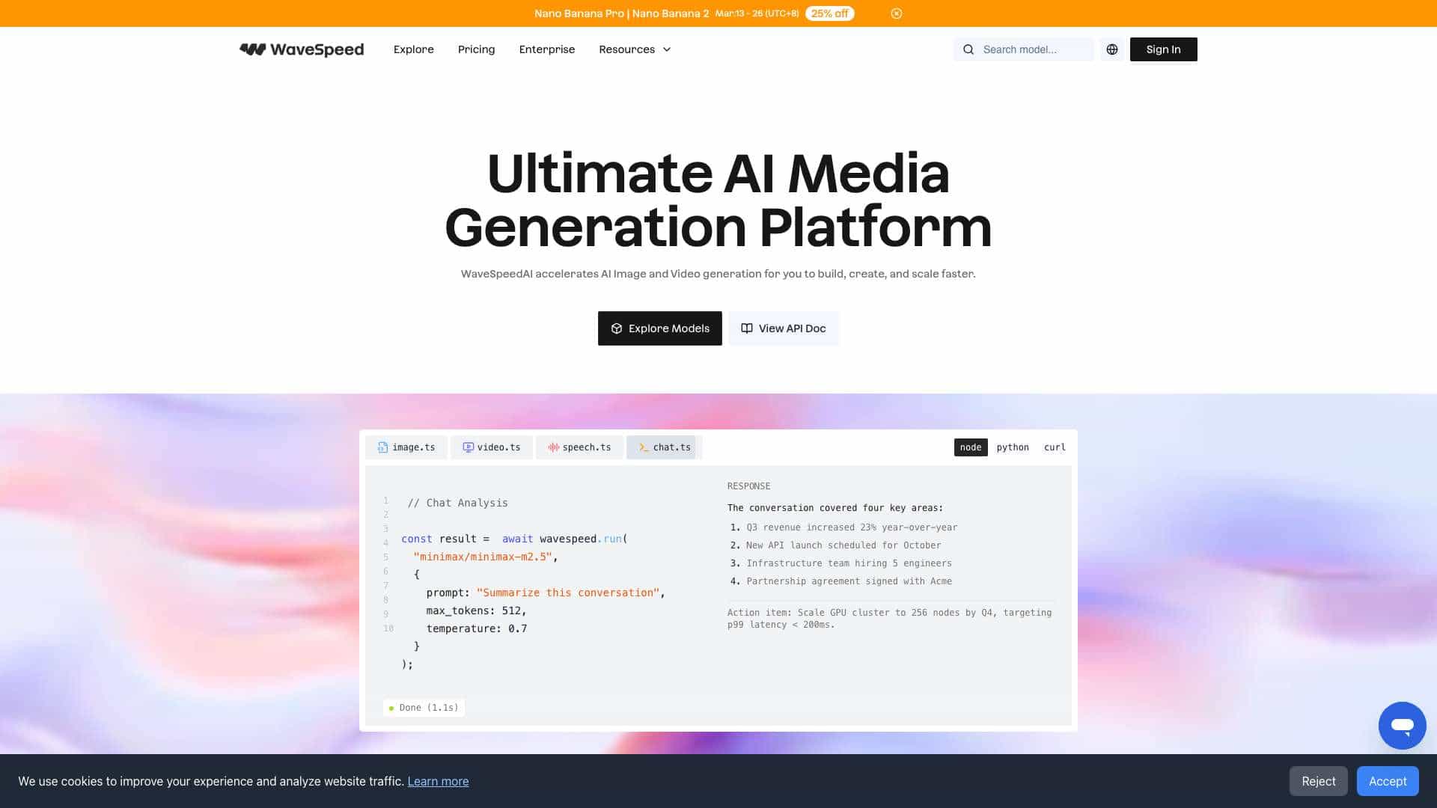Image resolution: width=1437 pixels, height=808 pixels.
Task: Select the chat.ts tab
Action: tap(664, 447)
